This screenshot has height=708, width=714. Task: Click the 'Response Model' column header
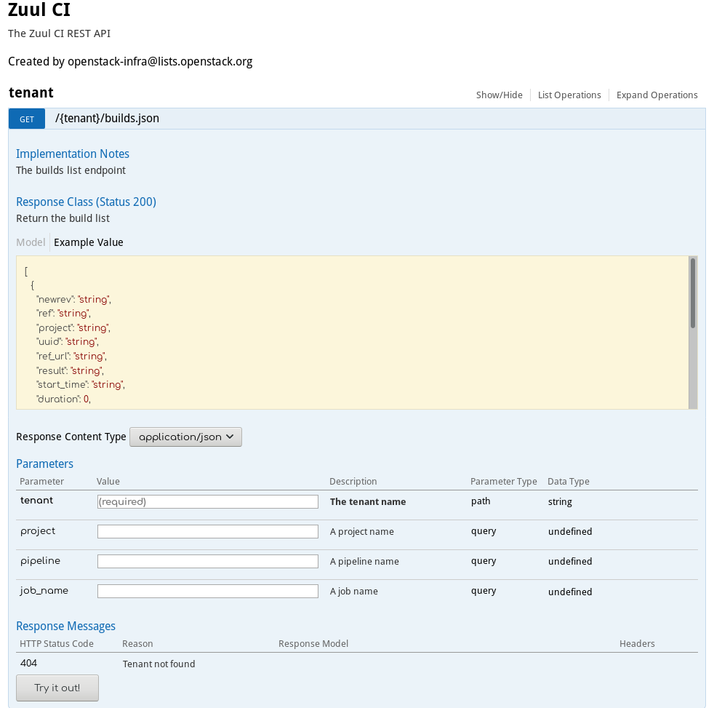coord(313,643)
